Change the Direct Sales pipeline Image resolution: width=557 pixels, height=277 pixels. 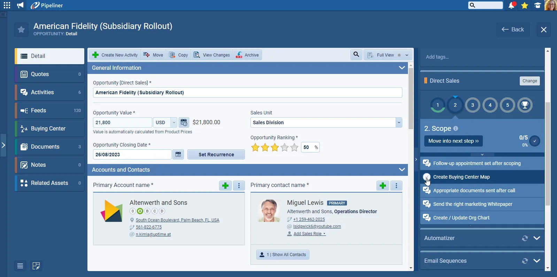530,81
